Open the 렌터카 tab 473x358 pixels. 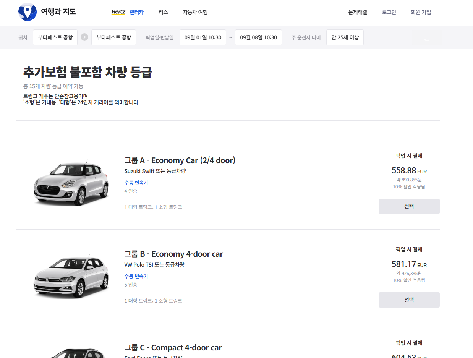click(136, 12)
